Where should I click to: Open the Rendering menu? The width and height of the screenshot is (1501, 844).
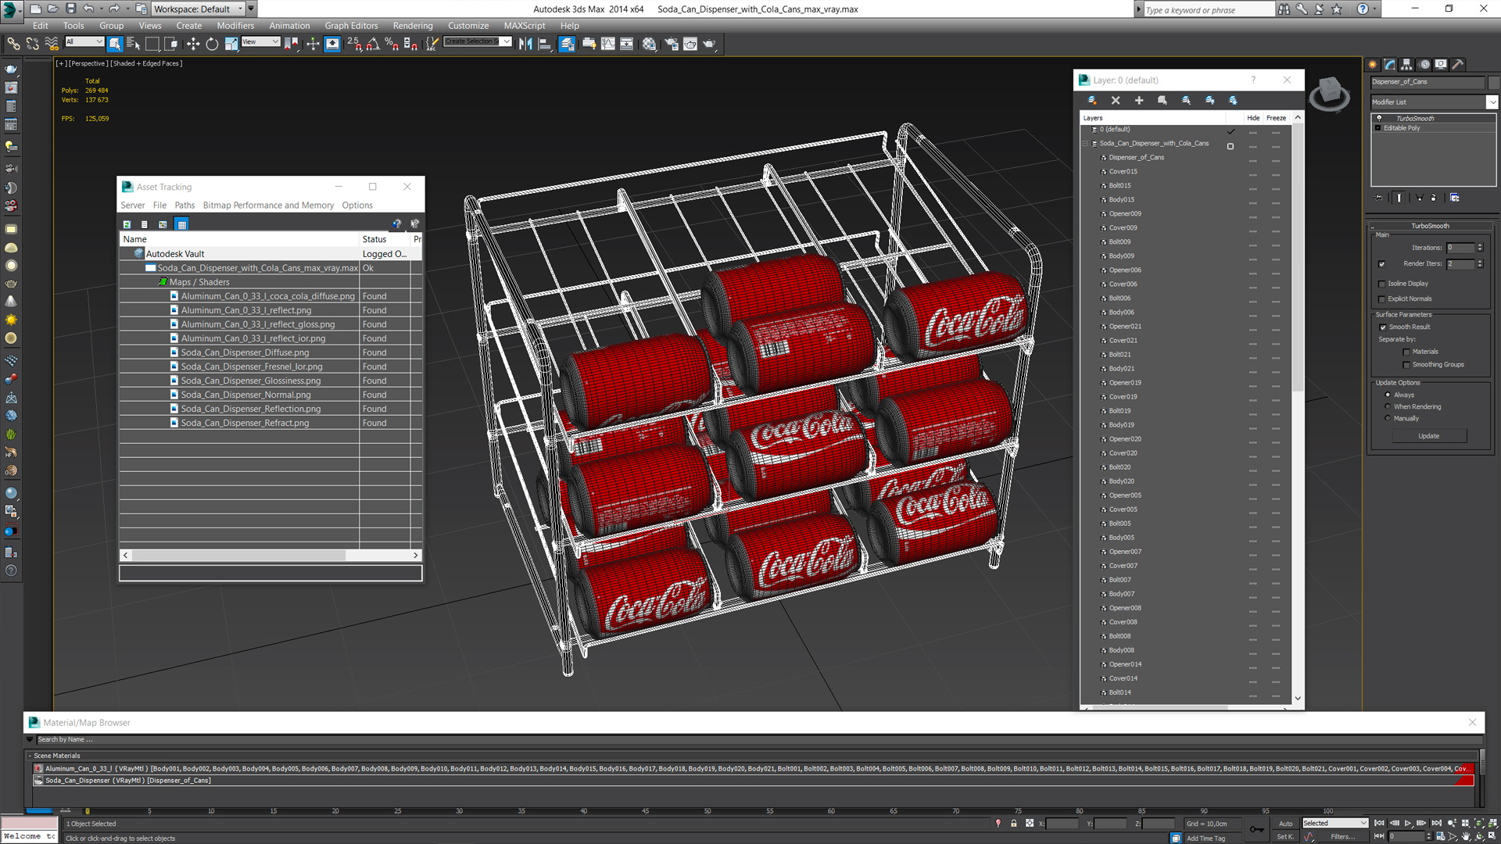[x=412, y=25]
